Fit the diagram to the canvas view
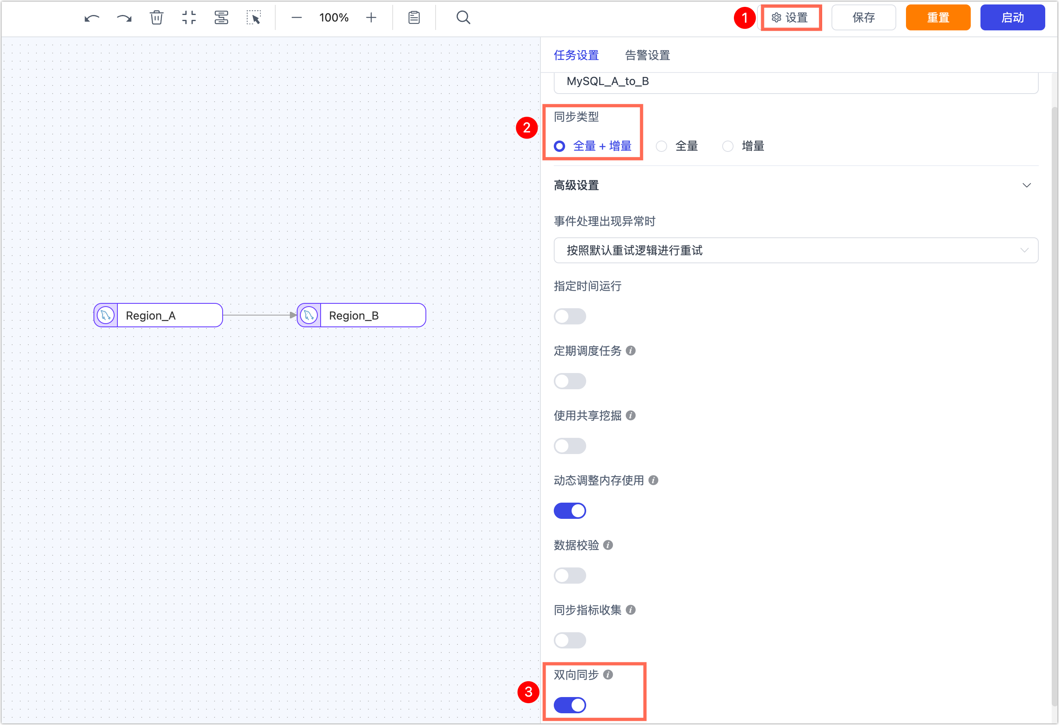 click(189, 17)
